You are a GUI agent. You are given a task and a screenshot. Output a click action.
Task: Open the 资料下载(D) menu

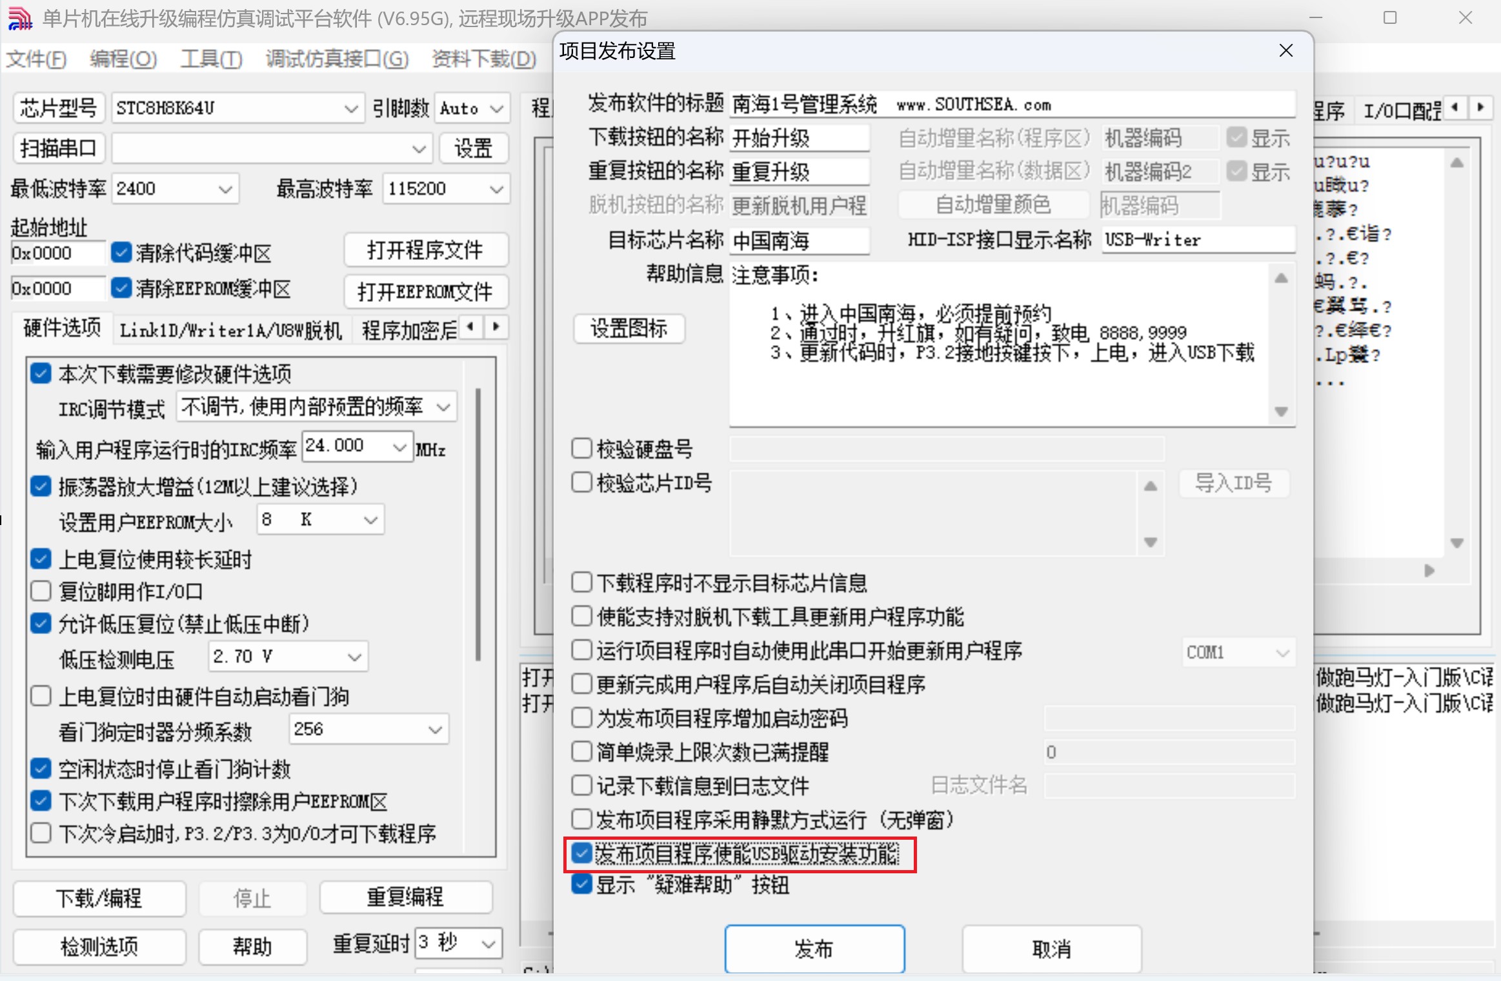(484, 59)
